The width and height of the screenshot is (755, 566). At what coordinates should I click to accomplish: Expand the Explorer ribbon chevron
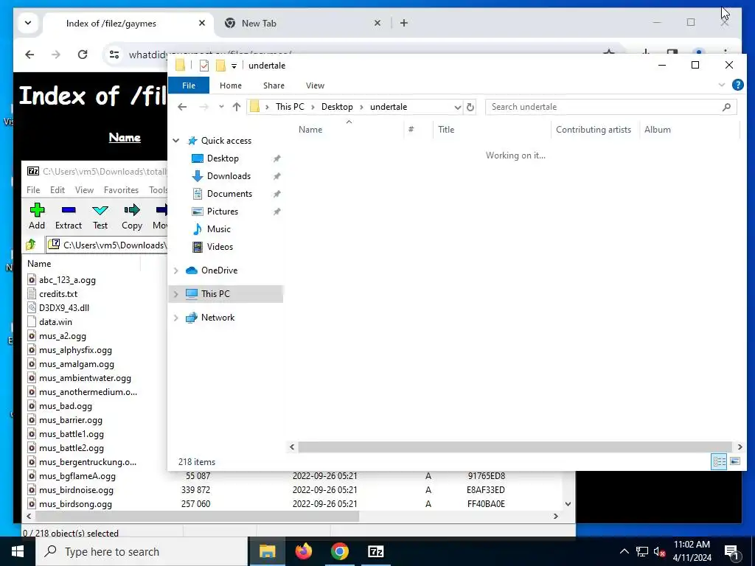pyautogui.click(x=721, y=85)
